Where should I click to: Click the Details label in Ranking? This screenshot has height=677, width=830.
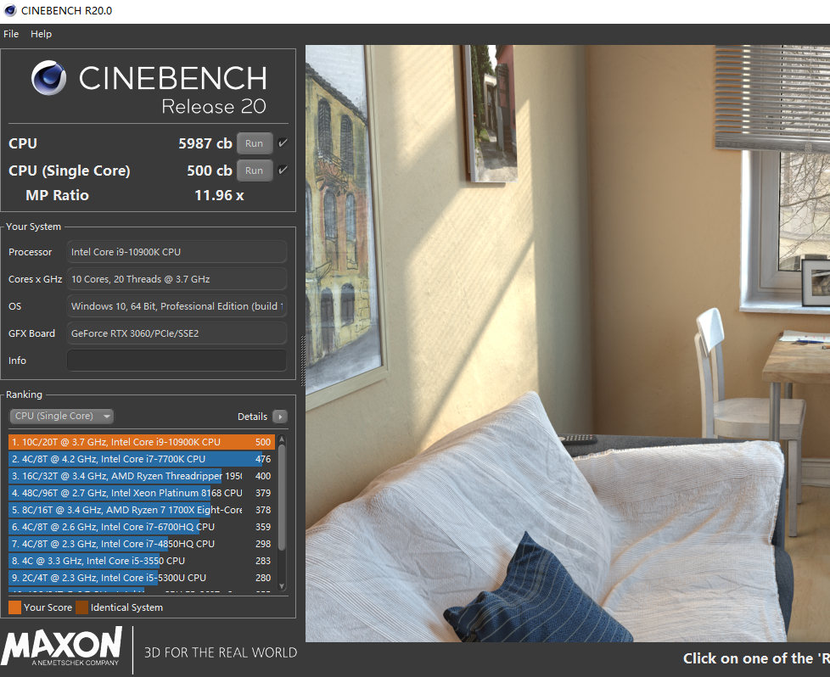[x=253, y=417]
